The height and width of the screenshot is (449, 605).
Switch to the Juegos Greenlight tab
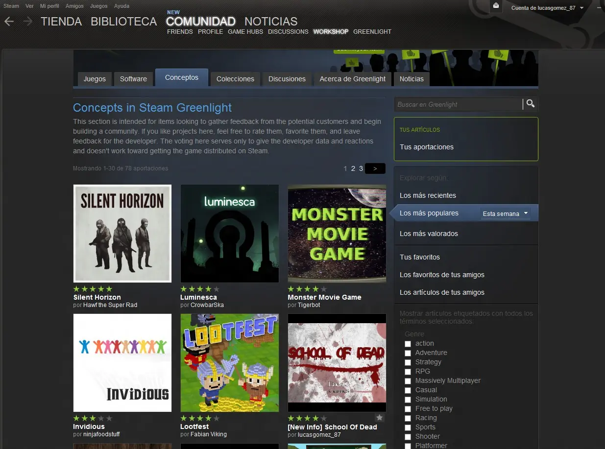tap(95, 79)
